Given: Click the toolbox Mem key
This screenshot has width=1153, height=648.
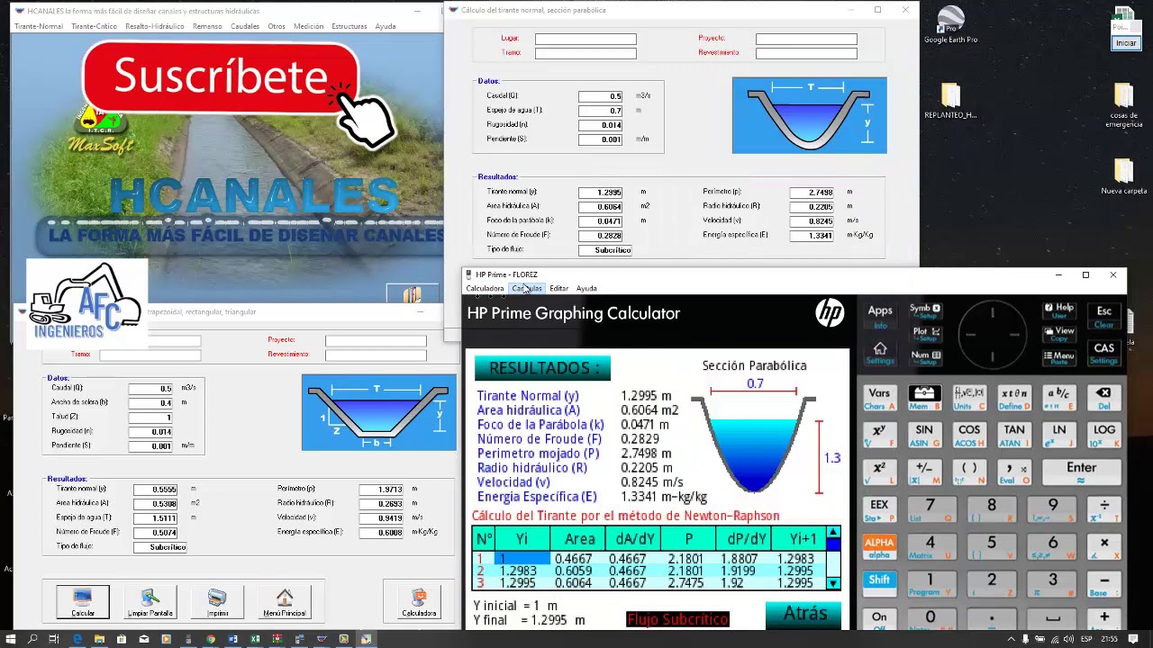Looking at the screenshot, I should tap(924, 397).
